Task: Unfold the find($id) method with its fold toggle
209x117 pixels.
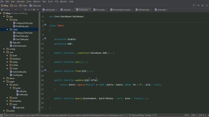Action: click(48, 71)
